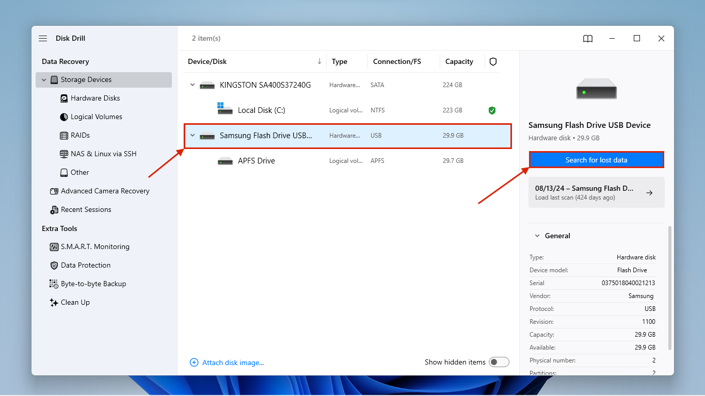The height and width of the screenshot is (396, 705).
Task: Collapse the Storage Devices tree section
Action: click(x=44, y=80)
